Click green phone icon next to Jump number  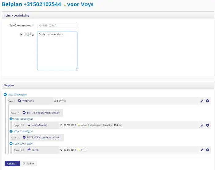tap(79, 150)
